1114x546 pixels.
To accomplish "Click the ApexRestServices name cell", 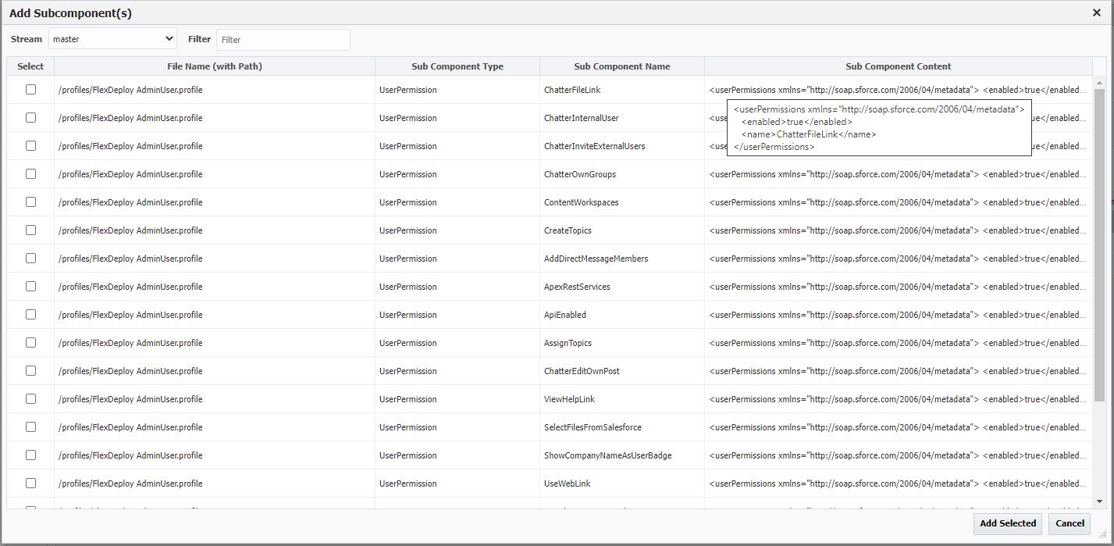I will pyautogui.click(x=622, y=287).
